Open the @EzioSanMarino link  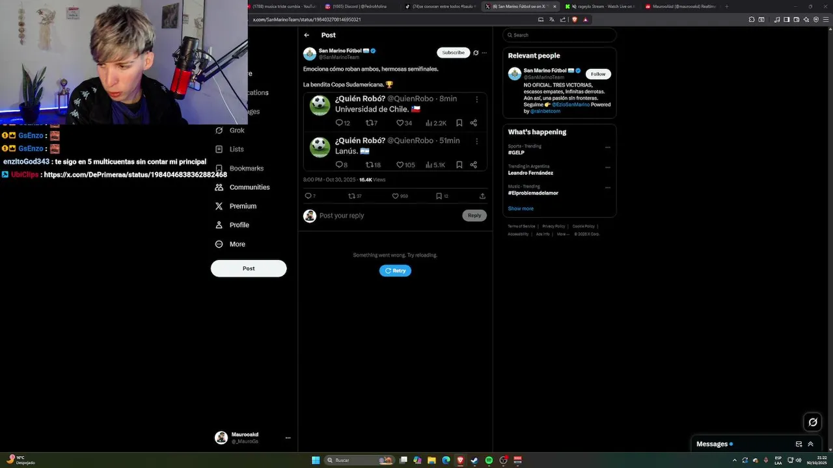click(571, 105)
